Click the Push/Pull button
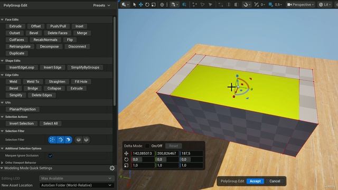 point(58,26)
